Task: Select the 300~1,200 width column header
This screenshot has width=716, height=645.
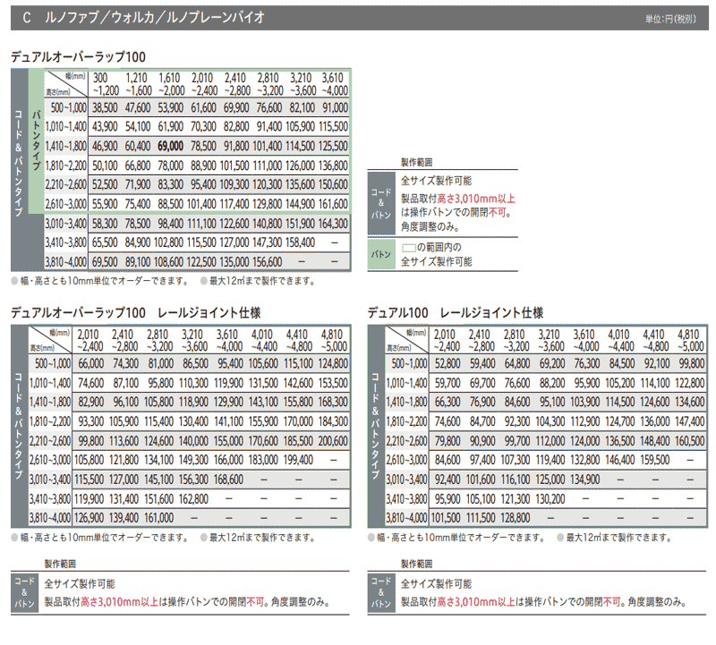Action: 105,84
